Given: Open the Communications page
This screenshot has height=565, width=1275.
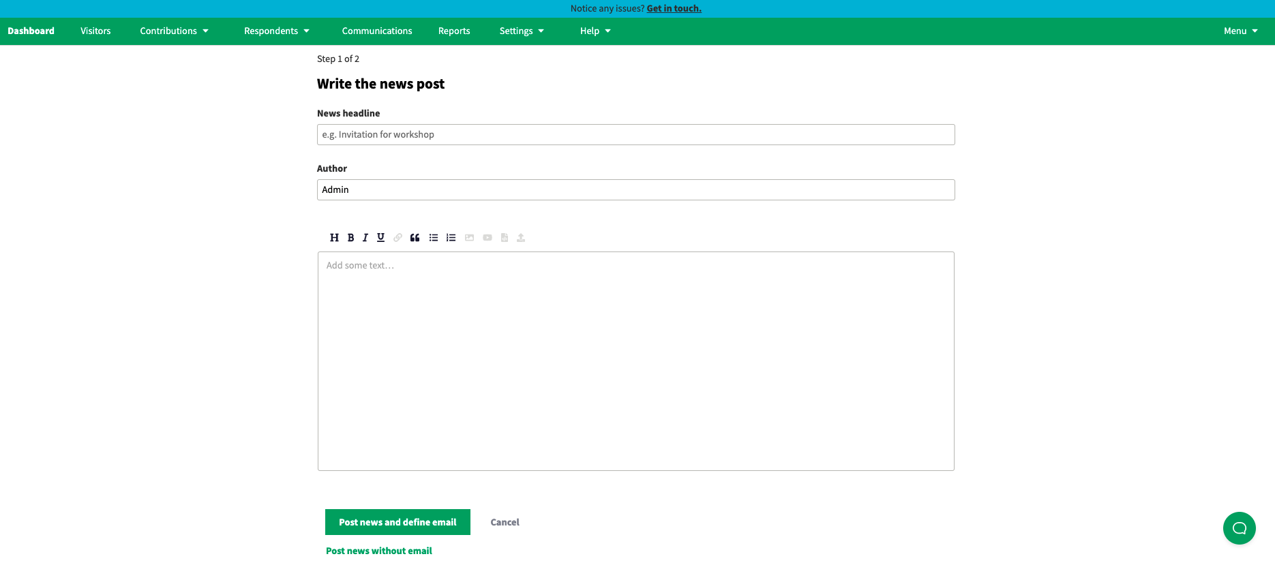Looking at the screenshot, I should [377, 31].
